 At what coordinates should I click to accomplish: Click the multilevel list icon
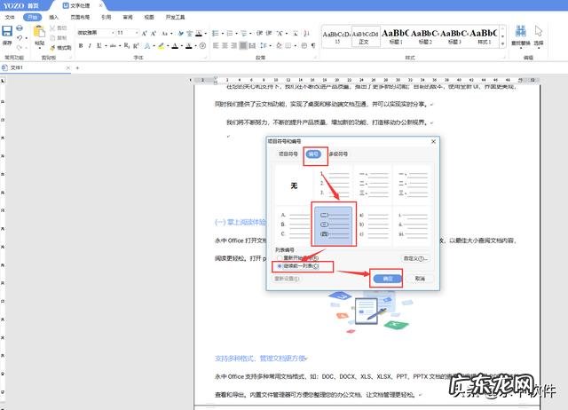point(244,34)
